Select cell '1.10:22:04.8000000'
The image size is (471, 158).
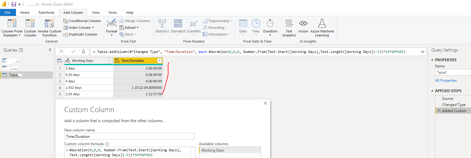(x=138, y=88)
